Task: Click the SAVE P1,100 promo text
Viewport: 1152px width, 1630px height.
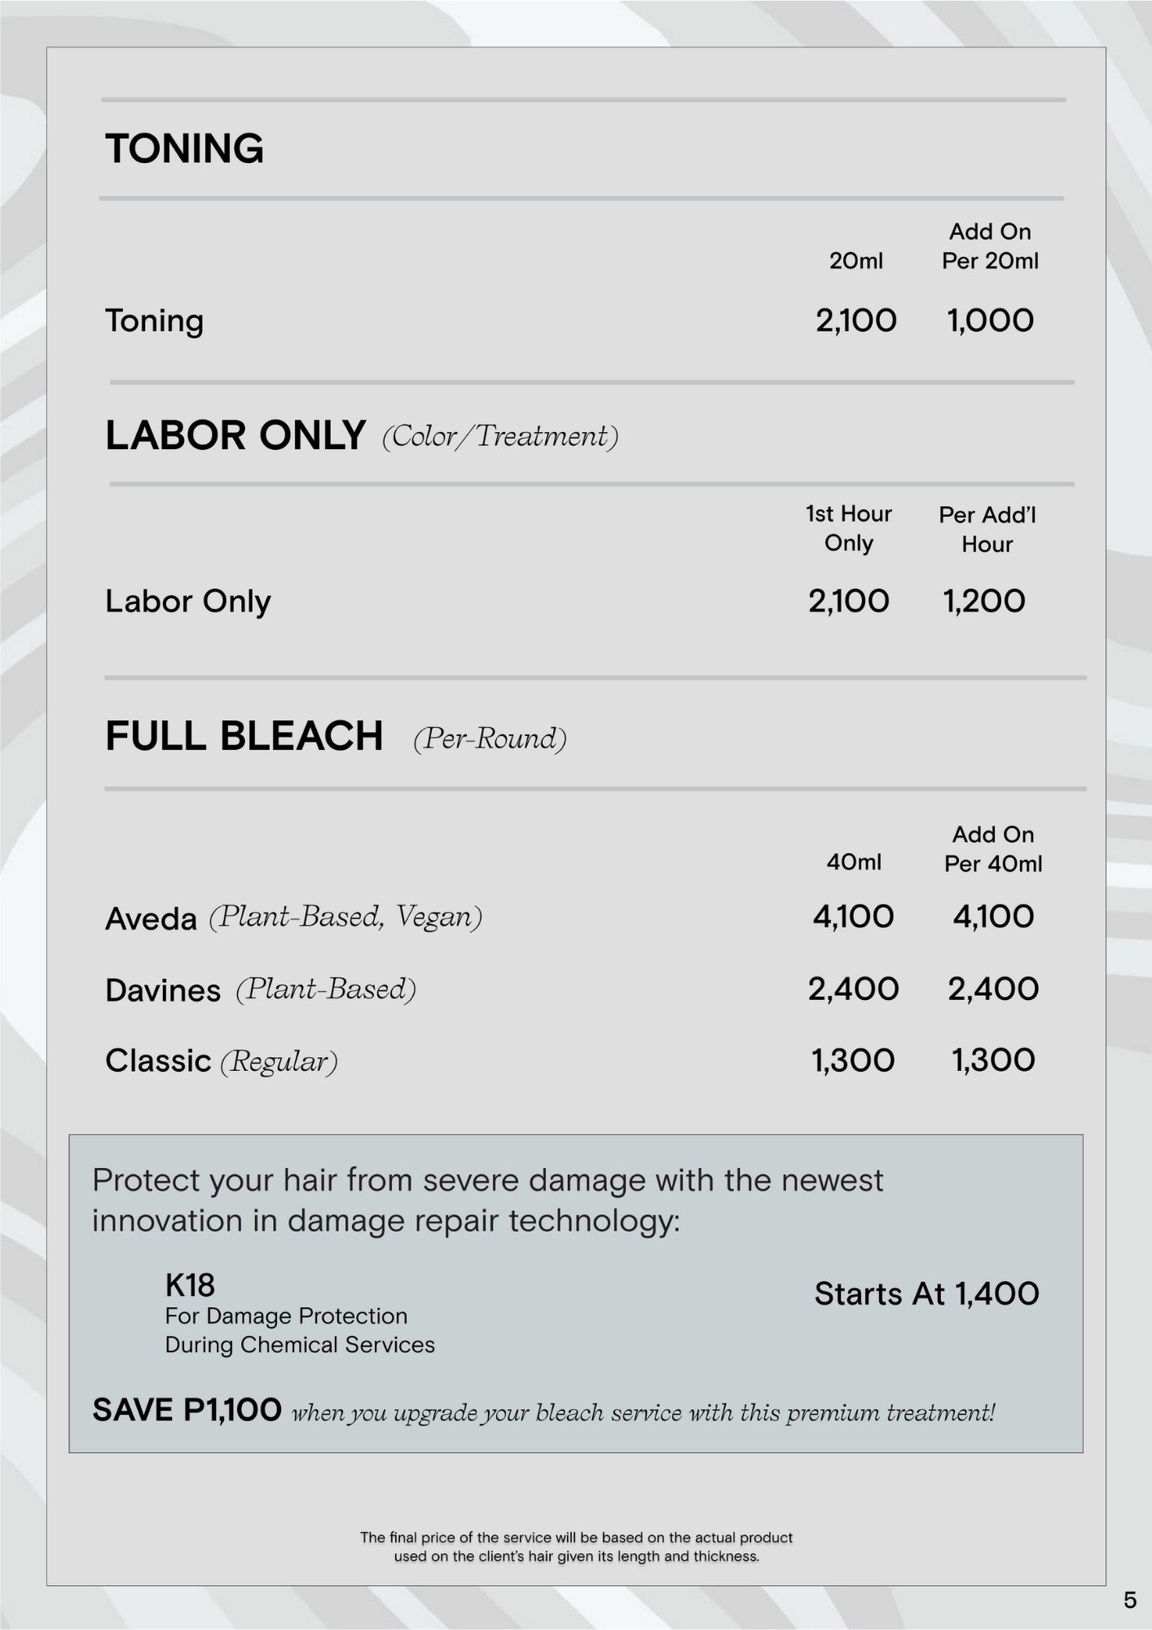Action: click(x=187, y=1410)
